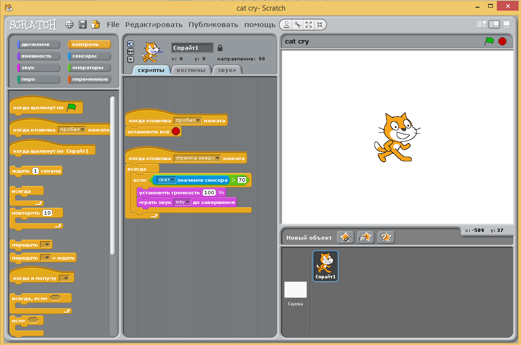Switch to the звуки tab

point(227,70)
